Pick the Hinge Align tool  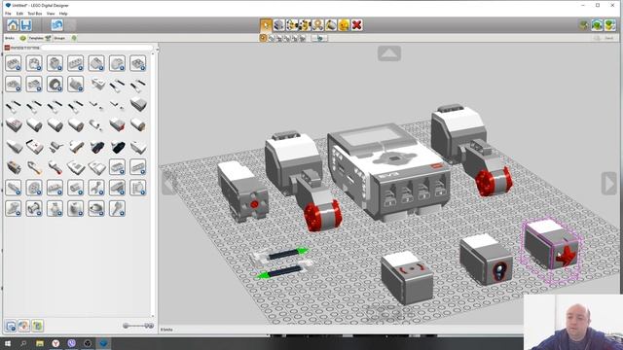coord(305,25)
